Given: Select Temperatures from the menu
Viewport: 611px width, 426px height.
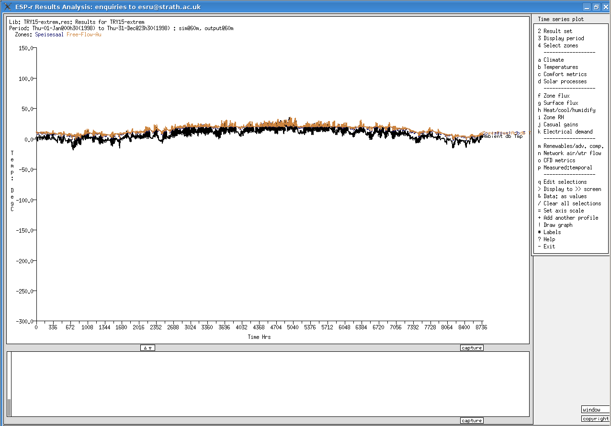Looking at the screenshot, I should (560, 67).
